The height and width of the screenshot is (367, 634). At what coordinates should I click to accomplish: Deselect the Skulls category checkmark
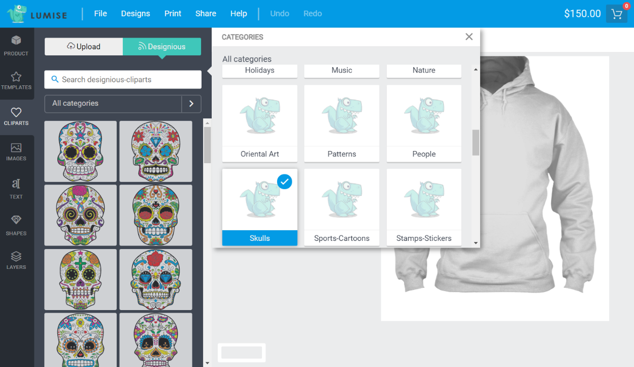click(285, 181)
